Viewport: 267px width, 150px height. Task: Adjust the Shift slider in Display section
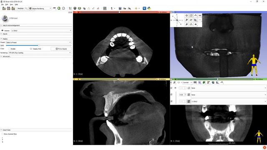tap(38, 45)
